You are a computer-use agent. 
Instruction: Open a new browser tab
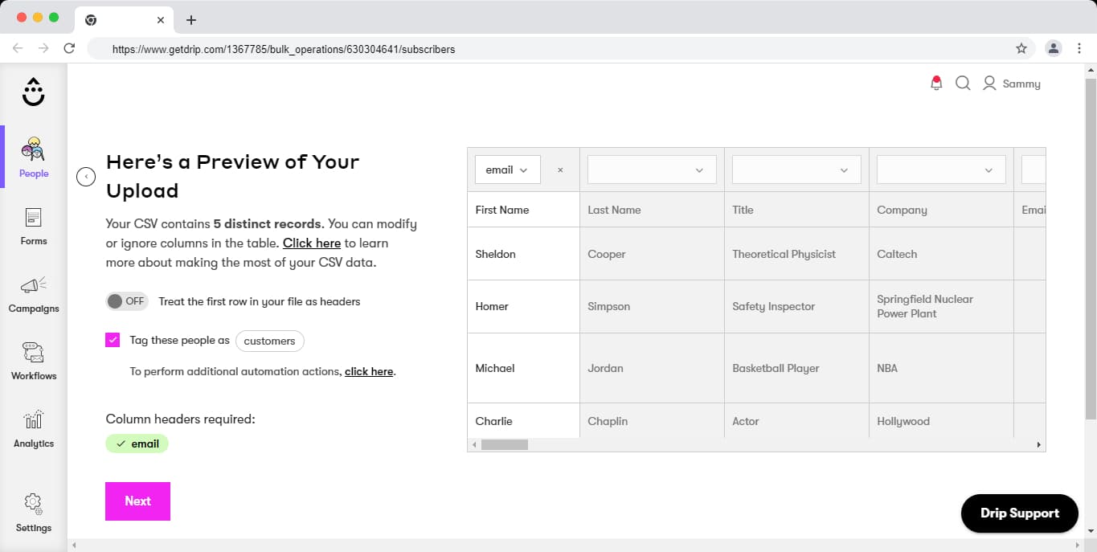tap(190, 20)
